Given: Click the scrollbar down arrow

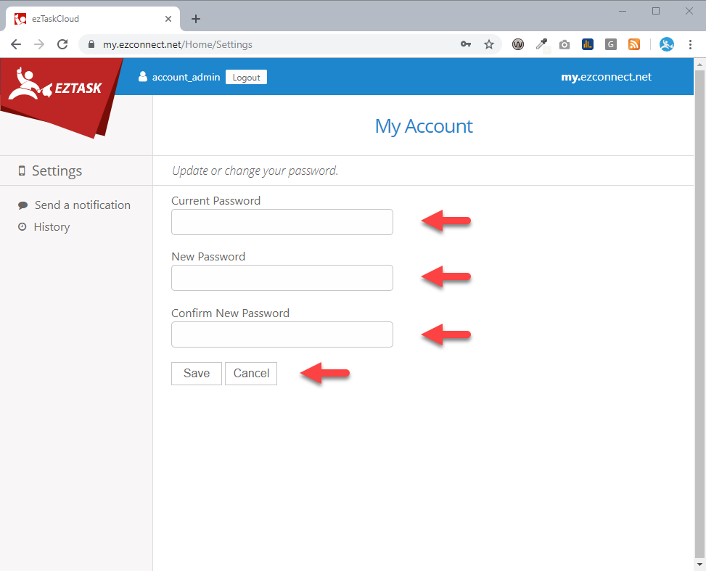Looking at the screenshot, I should tap(699, 564).
